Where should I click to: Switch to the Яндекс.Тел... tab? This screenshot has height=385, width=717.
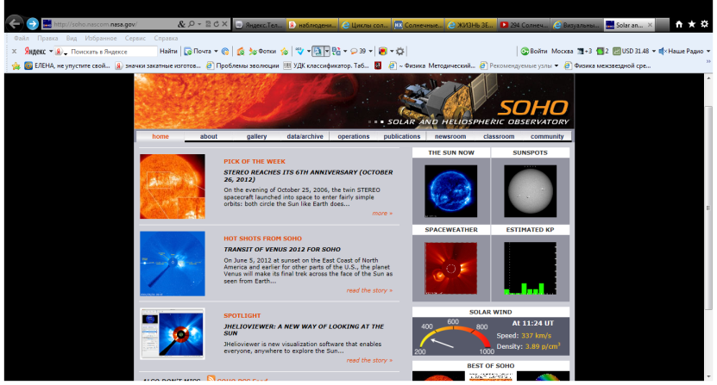pyautogui.click(x=260, y=25)
